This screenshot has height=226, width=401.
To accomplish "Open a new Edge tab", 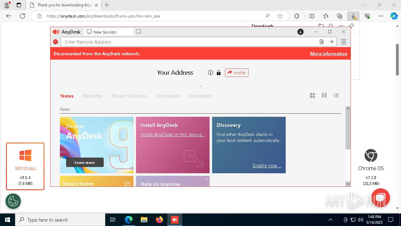I will [x=107, y=5].
